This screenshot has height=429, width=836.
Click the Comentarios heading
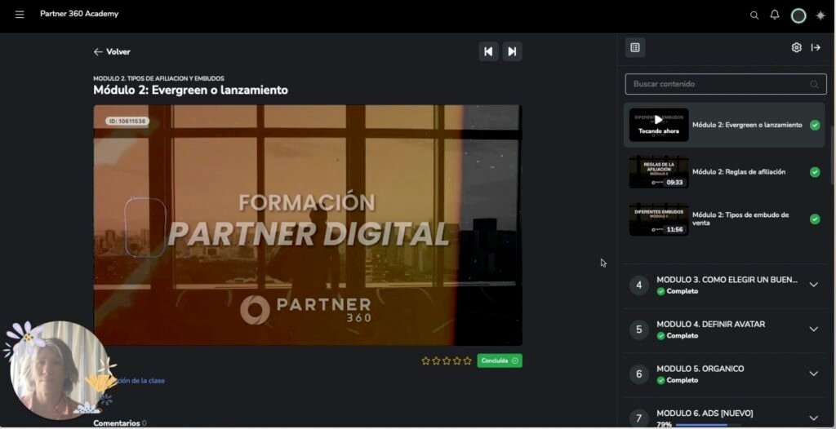click(116, 423)
